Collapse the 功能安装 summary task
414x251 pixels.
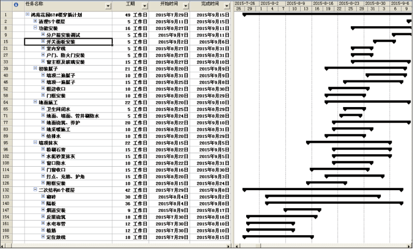coord(35,28)
